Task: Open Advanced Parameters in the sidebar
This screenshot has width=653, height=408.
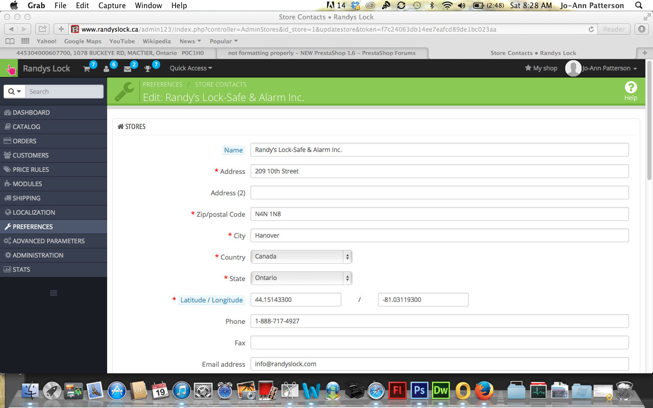Action: coord(54,241)
